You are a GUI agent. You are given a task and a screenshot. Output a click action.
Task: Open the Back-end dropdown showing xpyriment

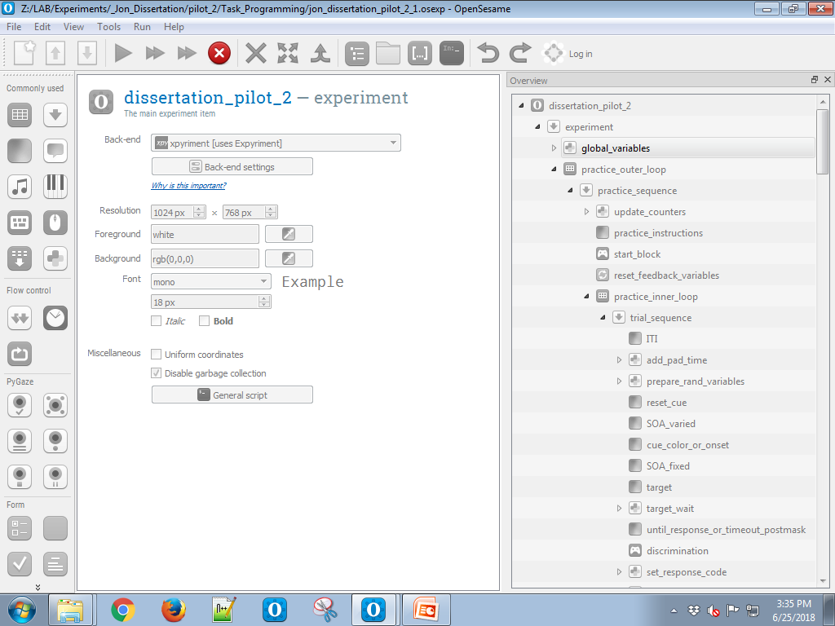[x=276, y=143]
